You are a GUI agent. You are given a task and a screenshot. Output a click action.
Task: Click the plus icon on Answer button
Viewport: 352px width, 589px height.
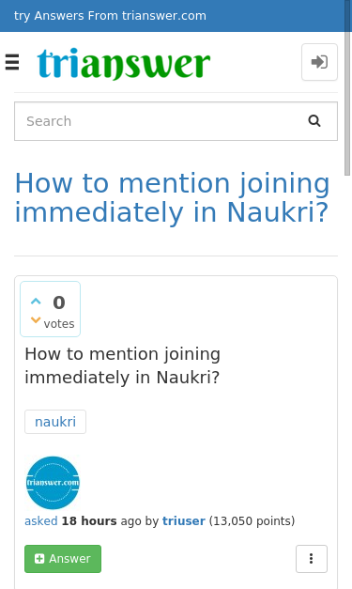click(x=39, y=559)
